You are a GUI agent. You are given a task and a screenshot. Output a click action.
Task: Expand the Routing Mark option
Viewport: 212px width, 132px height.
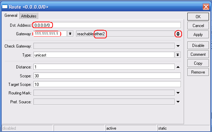coord(178,93)
